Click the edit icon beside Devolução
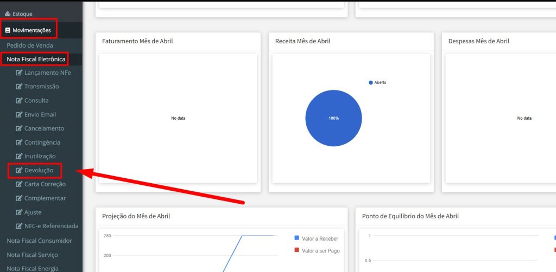 pos(19,171)
